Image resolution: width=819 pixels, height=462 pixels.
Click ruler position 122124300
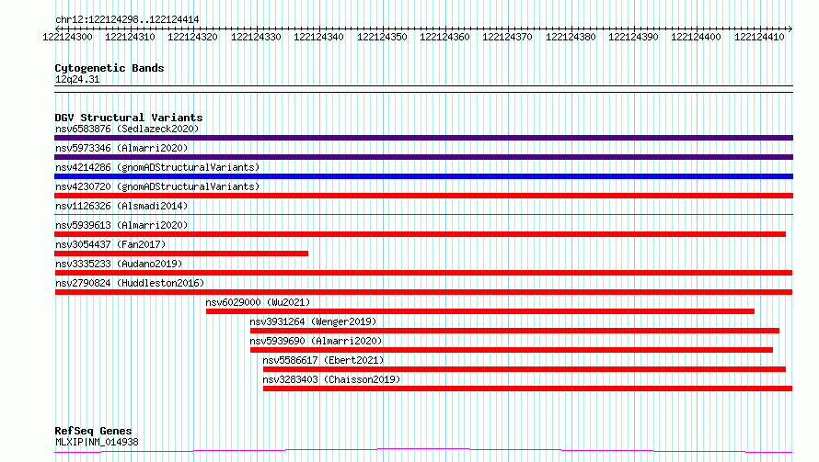tap(67, 37)
